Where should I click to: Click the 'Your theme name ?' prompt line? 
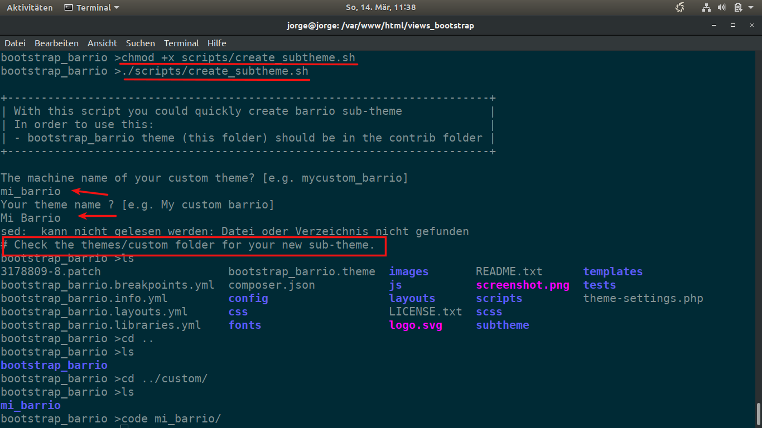pyautogui.click(x=138, y=205)
